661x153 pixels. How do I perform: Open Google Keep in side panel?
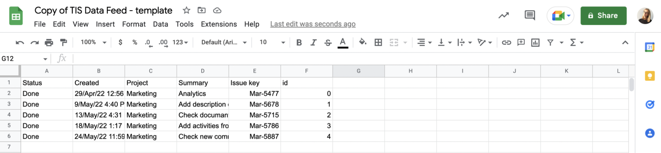[650, 76]
